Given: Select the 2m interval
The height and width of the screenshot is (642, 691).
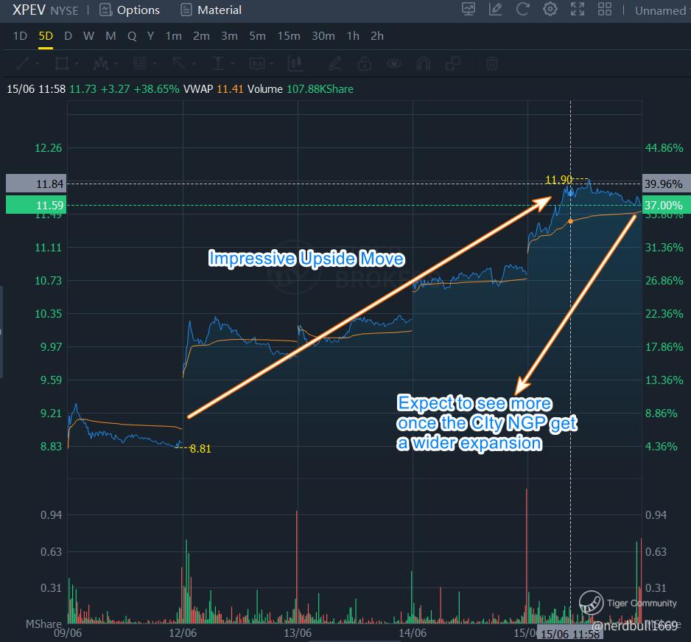Looking at the screenshot, I should [x=201, y=35].
